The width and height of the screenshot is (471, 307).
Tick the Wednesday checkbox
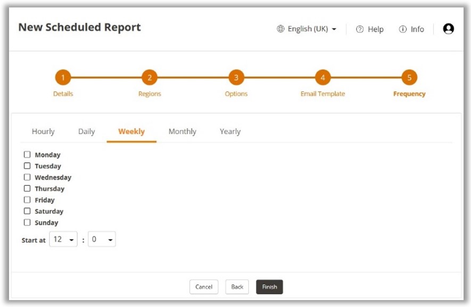tap(27, 177)
